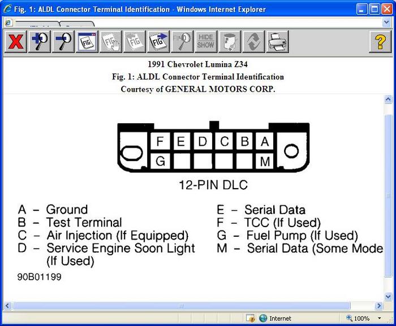Click the Internet zone globe in status bar
The height and width of the screenshot is (326, 396).
[x=263, y=319]
